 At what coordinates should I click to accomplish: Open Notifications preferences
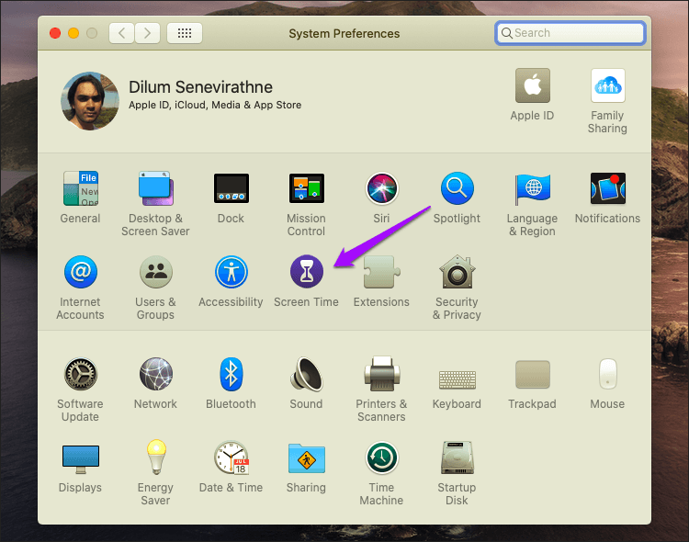click(x=608, y=188)
